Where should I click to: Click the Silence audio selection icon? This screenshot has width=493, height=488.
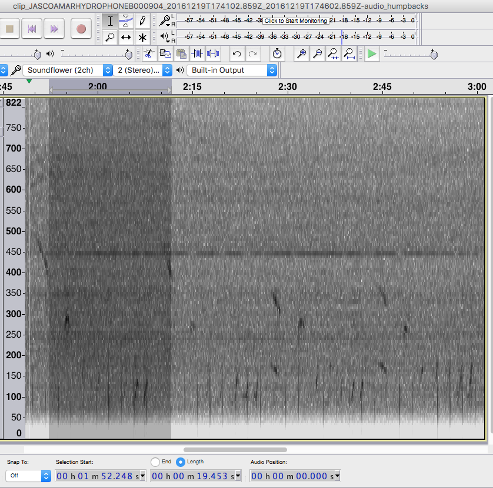pos(212,54)
